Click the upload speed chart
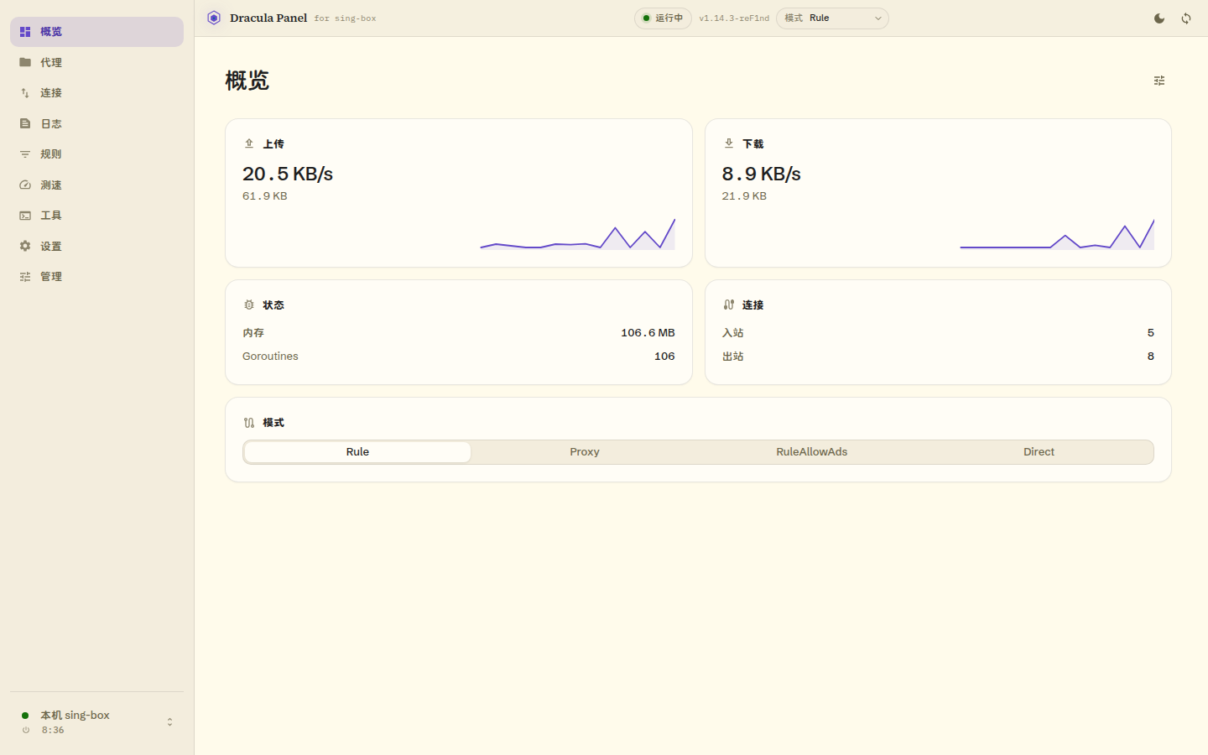This screenshot has width=1208, height=755. (578, 234)
